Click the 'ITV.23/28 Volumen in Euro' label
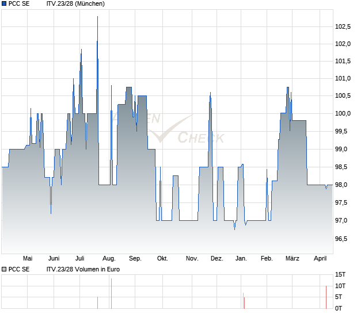Viewport: 357px width, 314px height. click(83, 269)
